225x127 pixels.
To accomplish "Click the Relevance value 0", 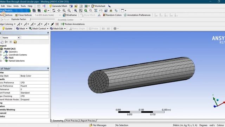I will [x=34, y=89].
